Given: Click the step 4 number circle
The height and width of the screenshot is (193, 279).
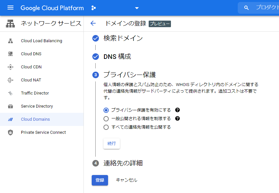Looking at the screenshot, I should point(96,163).
